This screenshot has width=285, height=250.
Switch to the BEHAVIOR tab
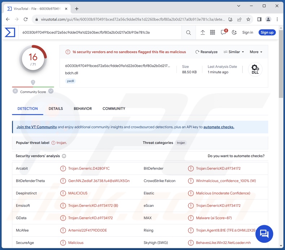(83, 109)
